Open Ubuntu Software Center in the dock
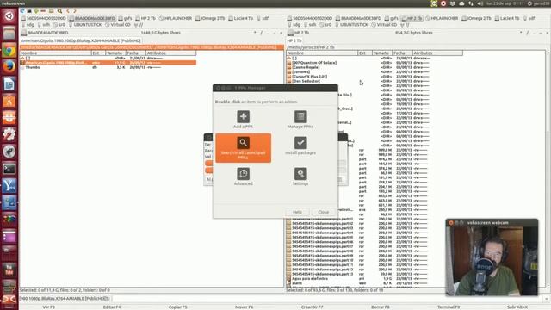This screenshot has width=551, height=310. 9,101
